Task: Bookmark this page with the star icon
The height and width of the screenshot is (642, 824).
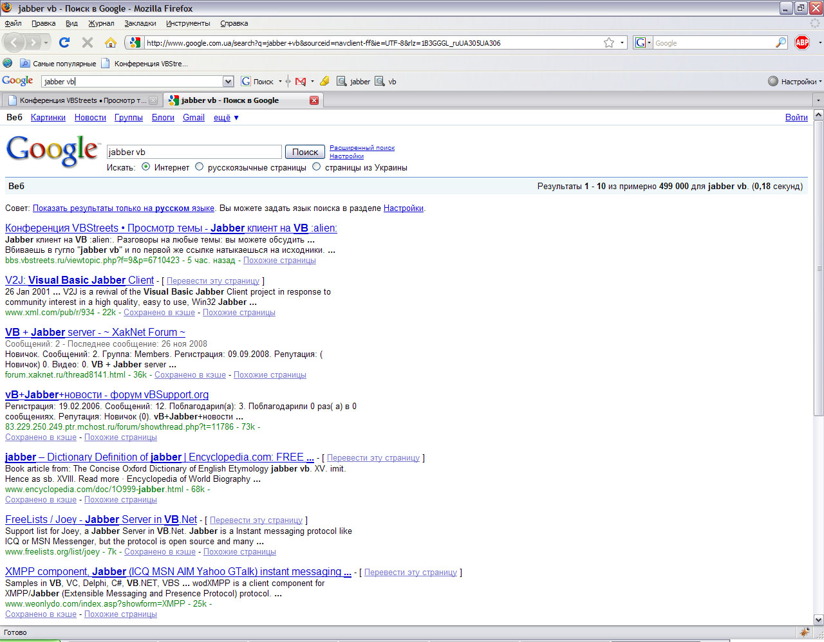Action: tap(609, 42)
